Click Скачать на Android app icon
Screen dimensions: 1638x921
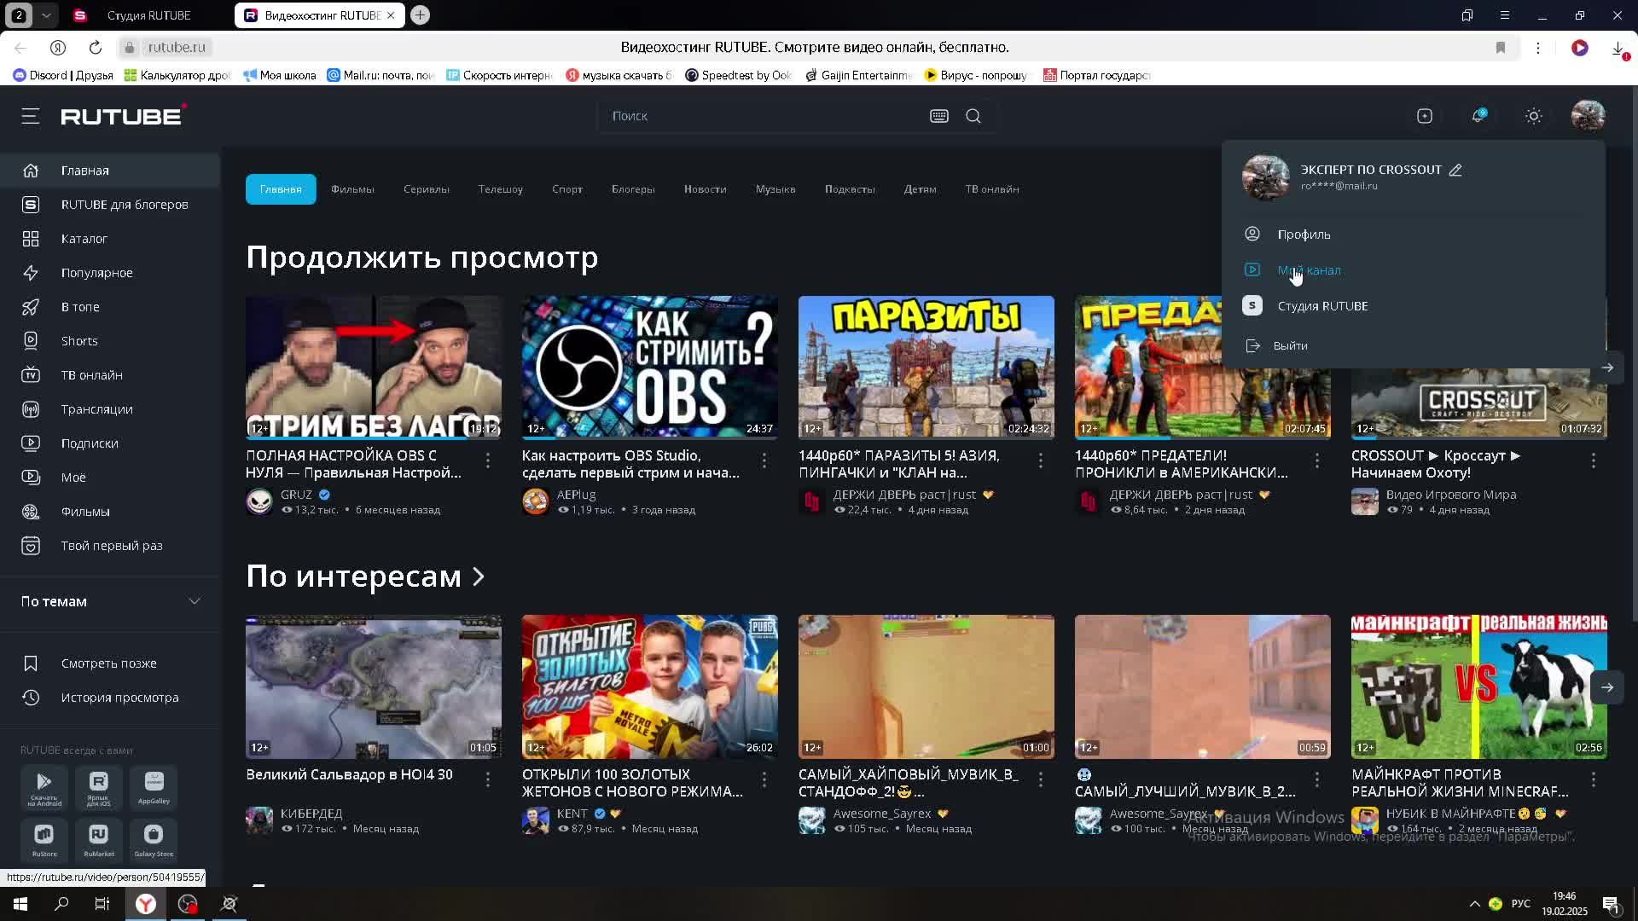[44, 788]
